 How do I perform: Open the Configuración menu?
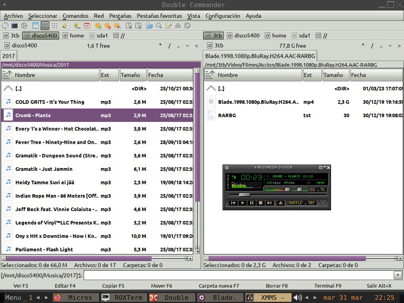tap(223, 16)
